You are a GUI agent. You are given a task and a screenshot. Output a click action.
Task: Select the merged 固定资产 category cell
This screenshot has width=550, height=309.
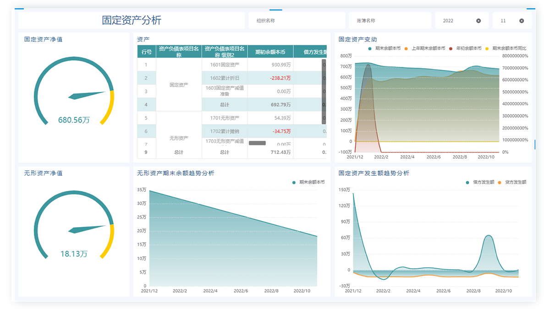click(179, 85)
